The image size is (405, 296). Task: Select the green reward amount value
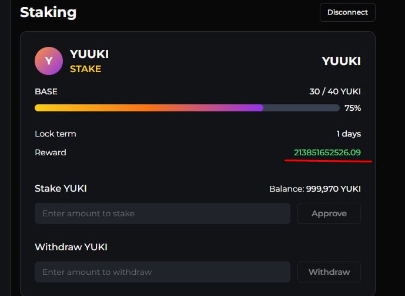[x=327, y=152]
